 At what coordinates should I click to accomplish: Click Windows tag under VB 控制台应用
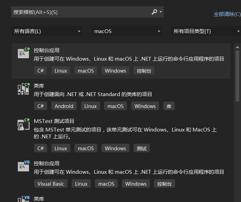pos(136,184)
